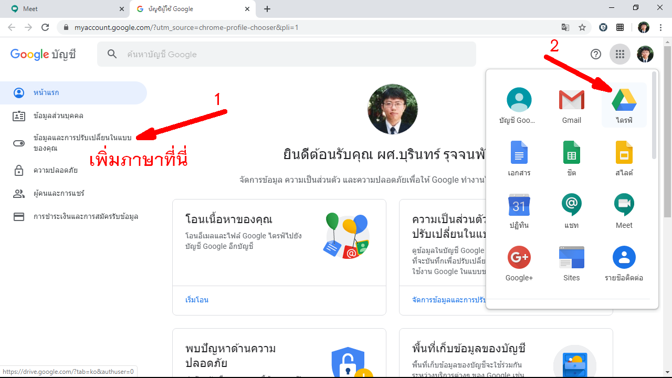Click the Google account search field
This screenshot has width=672, height=378.
(x=294, y=54)
